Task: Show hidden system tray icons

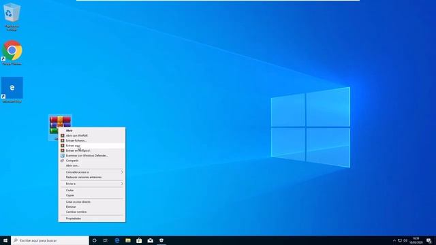Action: coord(394,240)
